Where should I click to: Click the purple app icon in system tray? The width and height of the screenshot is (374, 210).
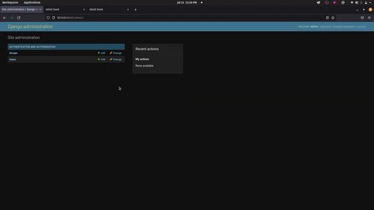click(335, 2)
